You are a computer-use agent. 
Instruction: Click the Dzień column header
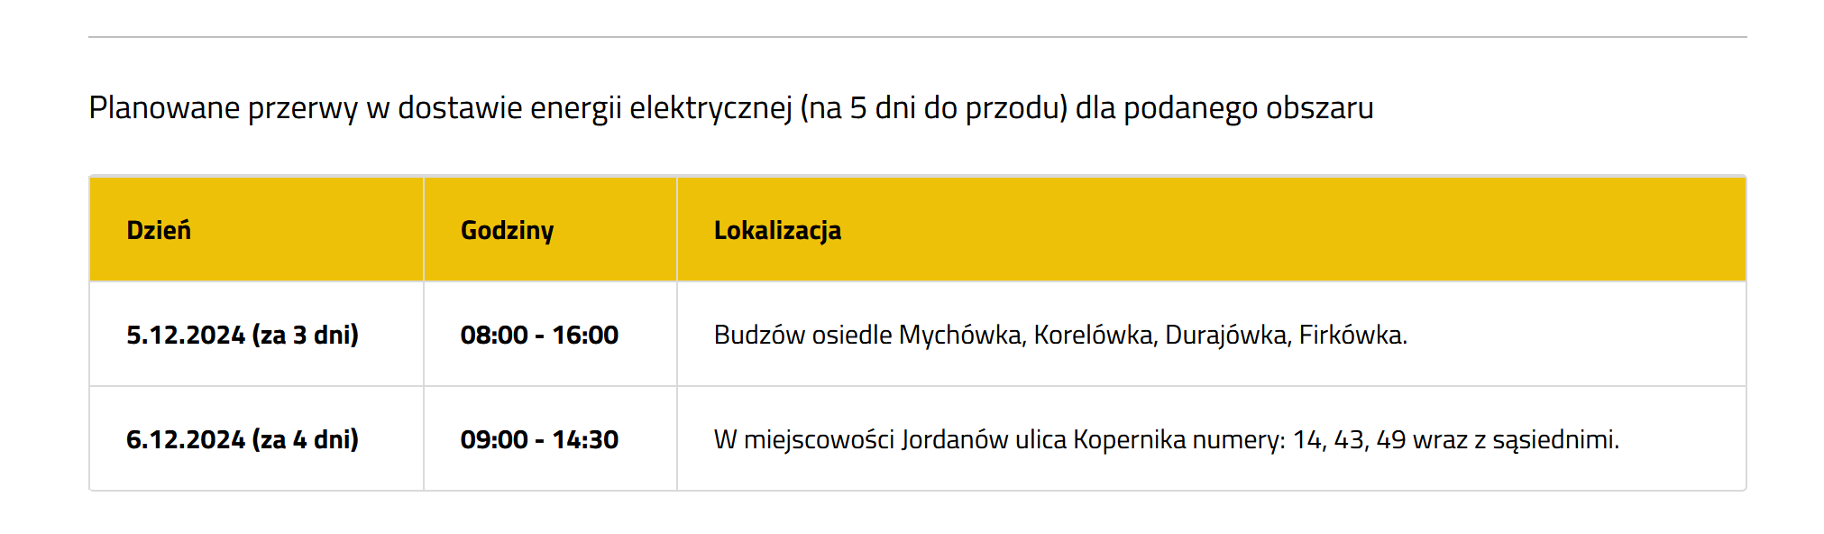tap(159, 230)
